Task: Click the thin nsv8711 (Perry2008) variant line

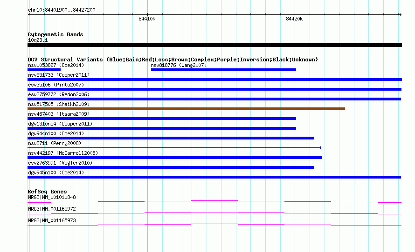Action: tap(174, 148)
